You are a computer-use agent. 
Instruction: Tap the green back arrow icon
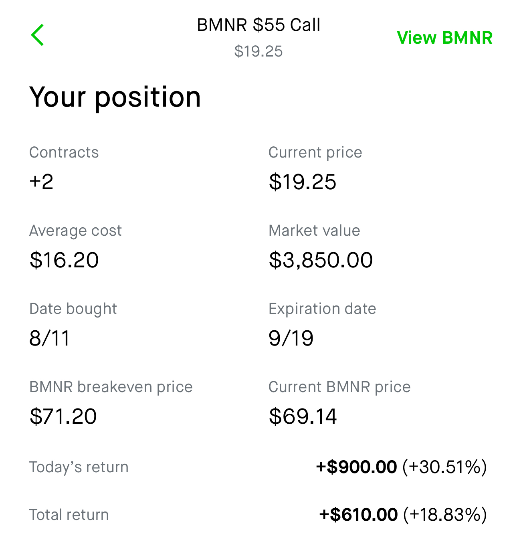37,35
